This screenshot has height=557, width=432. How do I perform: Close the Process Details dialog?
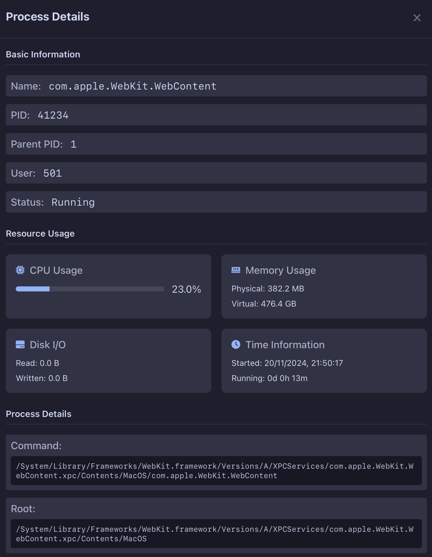click(x=417, y=18)
